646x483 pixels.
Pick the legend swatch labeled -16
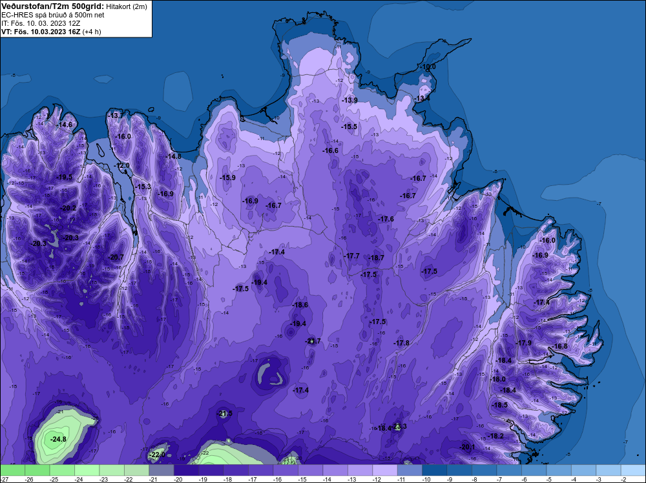pyautogui.click(x=286, y=470)
